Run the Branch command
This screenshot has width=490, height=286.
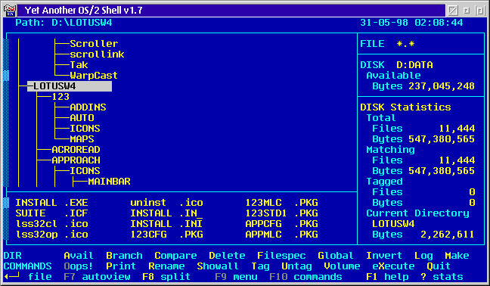124,256
